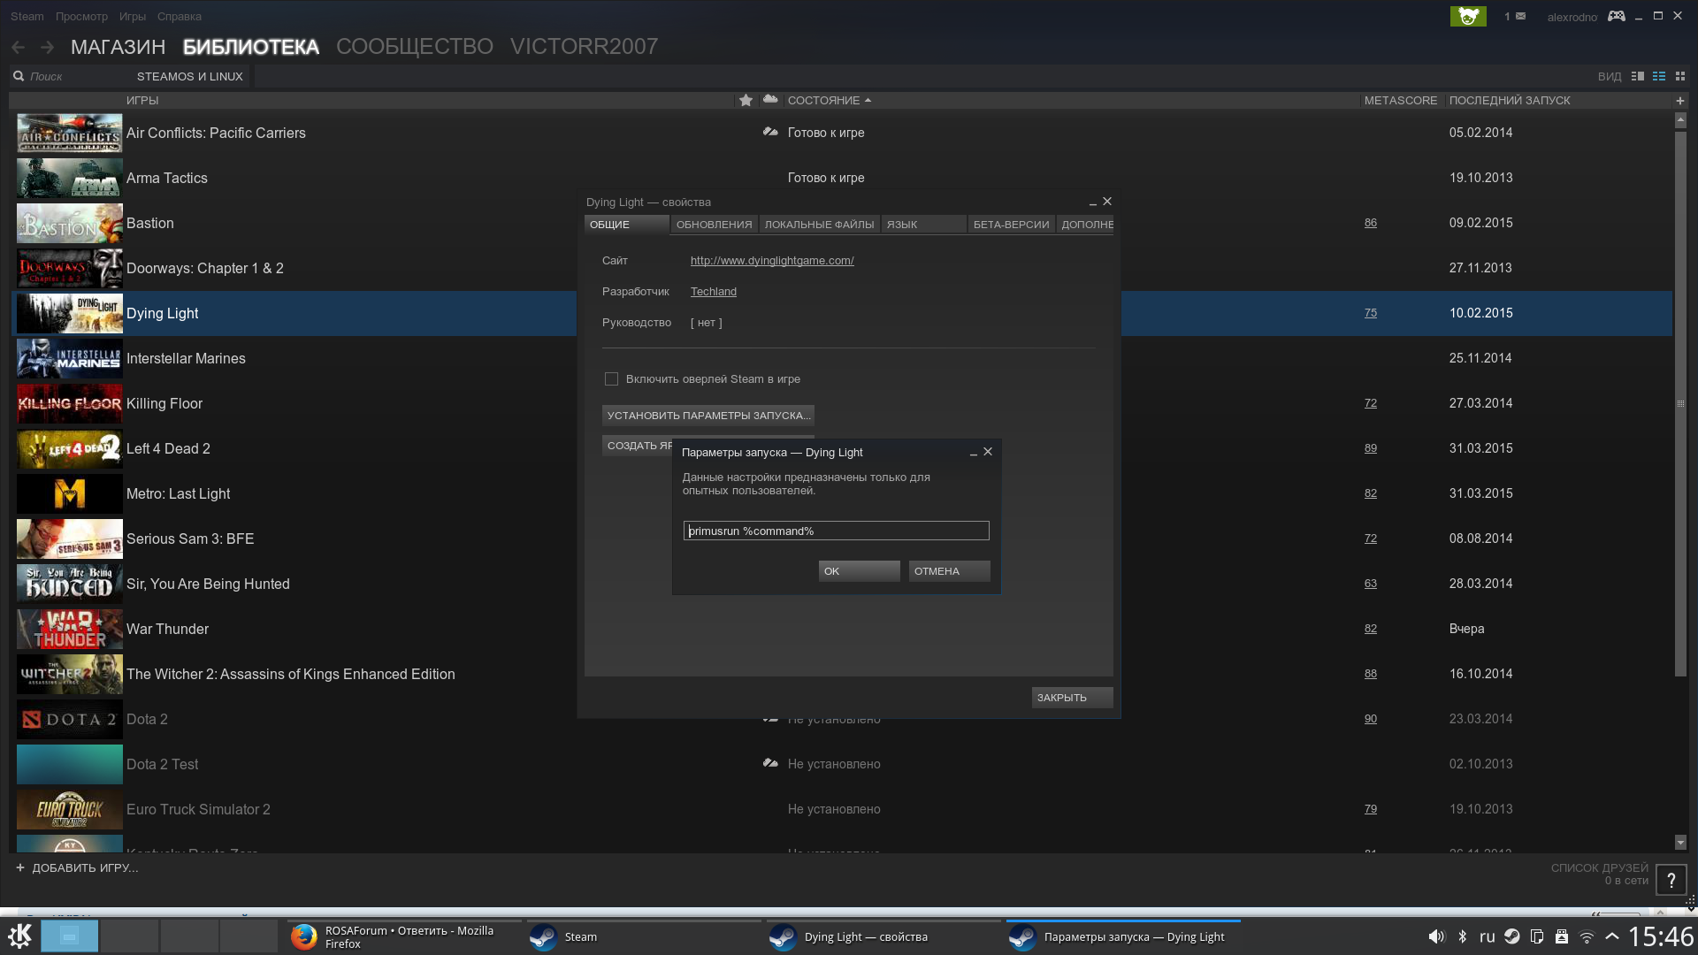This screenshot has height=955, width=1698.
Task: Open the volume icon in the system tray
Action: [1436, 936]
